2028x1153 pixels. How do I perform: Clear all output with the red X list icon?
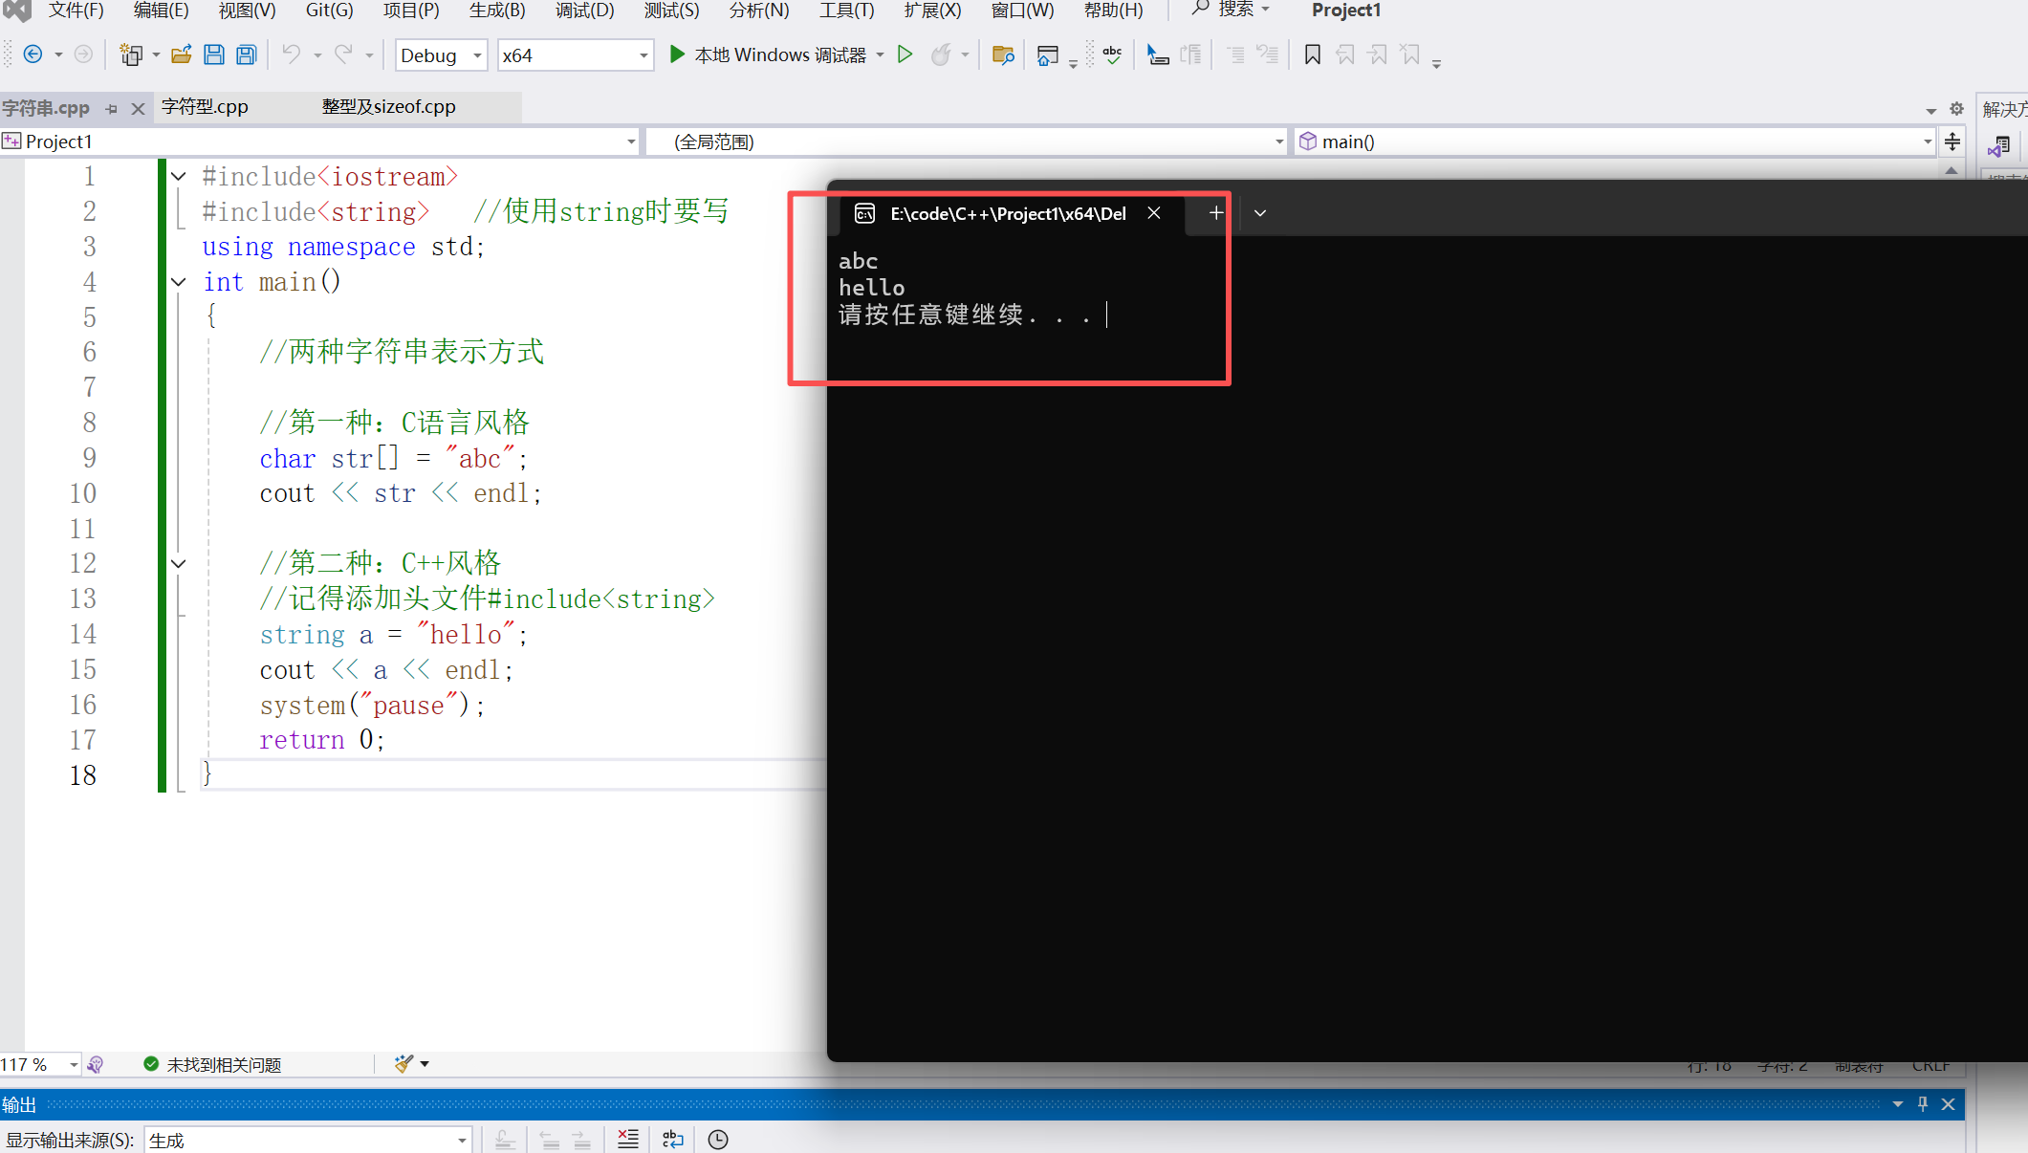tap(627, 1139)
